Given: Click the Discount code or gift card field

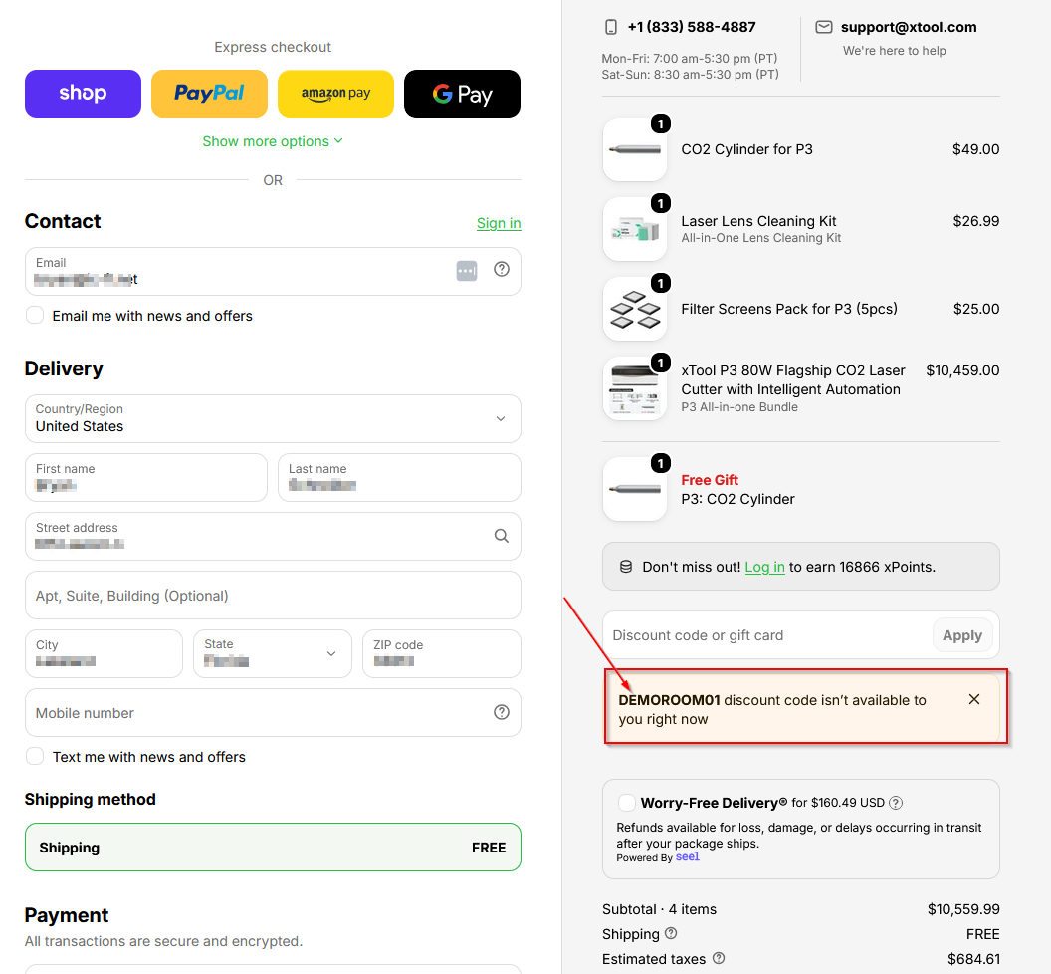Looking at the screenshot, I should pos(766,635).
